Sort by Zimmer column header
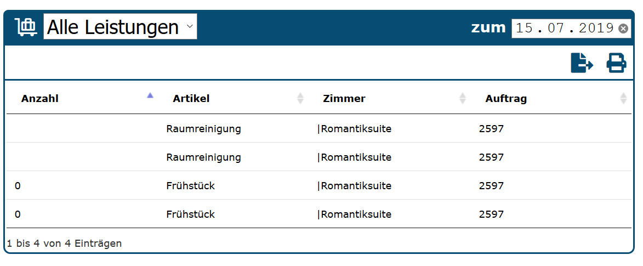 click(x=344, y=99)
